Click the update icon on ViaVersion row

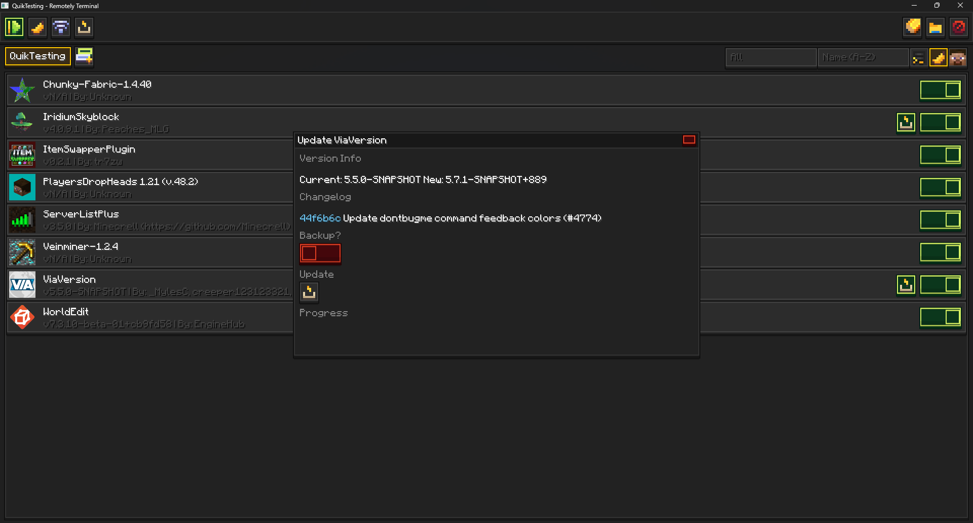click(x=906, y=285)
